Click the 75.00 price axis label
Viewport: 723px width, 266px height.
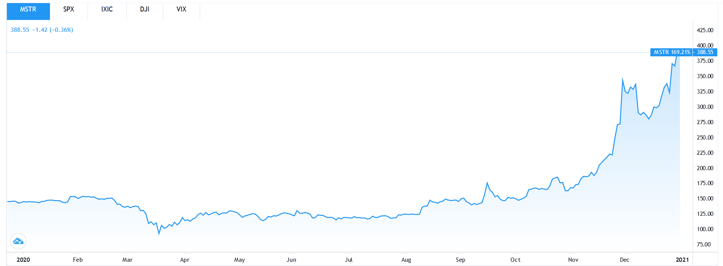click(x=704, y=245)
